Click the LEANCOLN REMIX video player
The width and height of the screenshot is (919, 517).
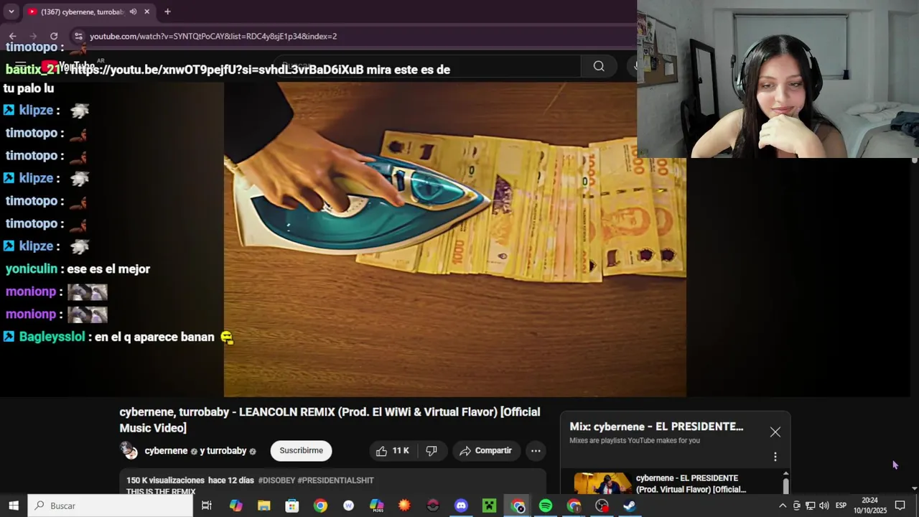454,239
